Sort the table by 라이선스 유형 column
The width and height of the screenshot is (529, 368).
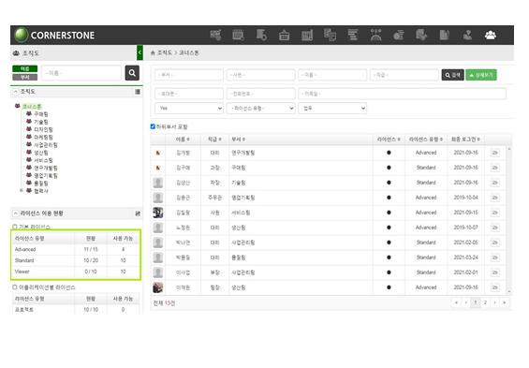pos(425,140)
